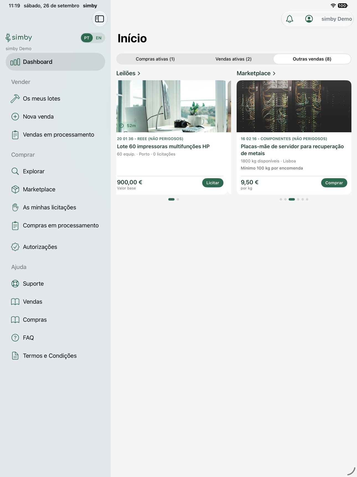Select the Vendas ativas (2) tab
The width and height of the screenshot is (357, 477).
[x=233, y=59]
